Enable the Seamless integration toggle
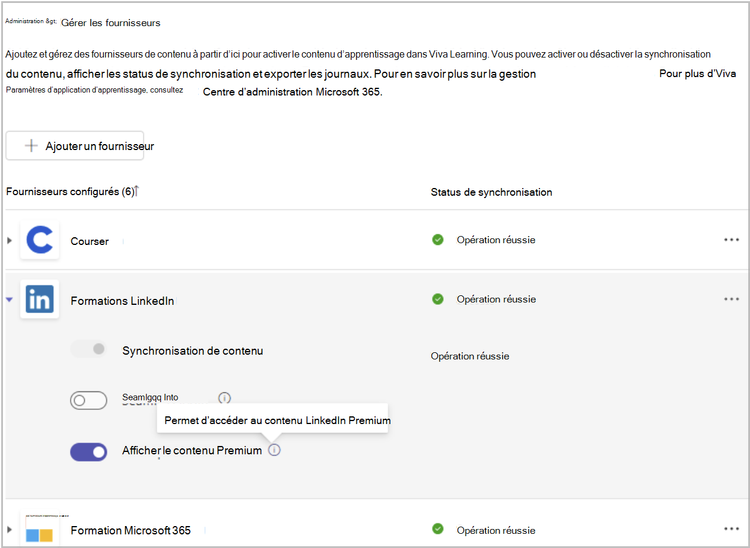 [88, 400]
